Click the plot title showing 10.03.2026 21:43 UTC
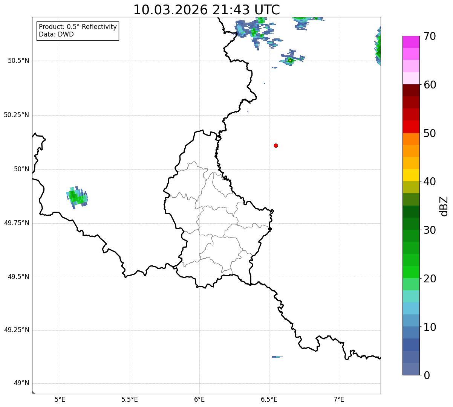The height and width of the screenshot is (407, 453). coord(207,10)
